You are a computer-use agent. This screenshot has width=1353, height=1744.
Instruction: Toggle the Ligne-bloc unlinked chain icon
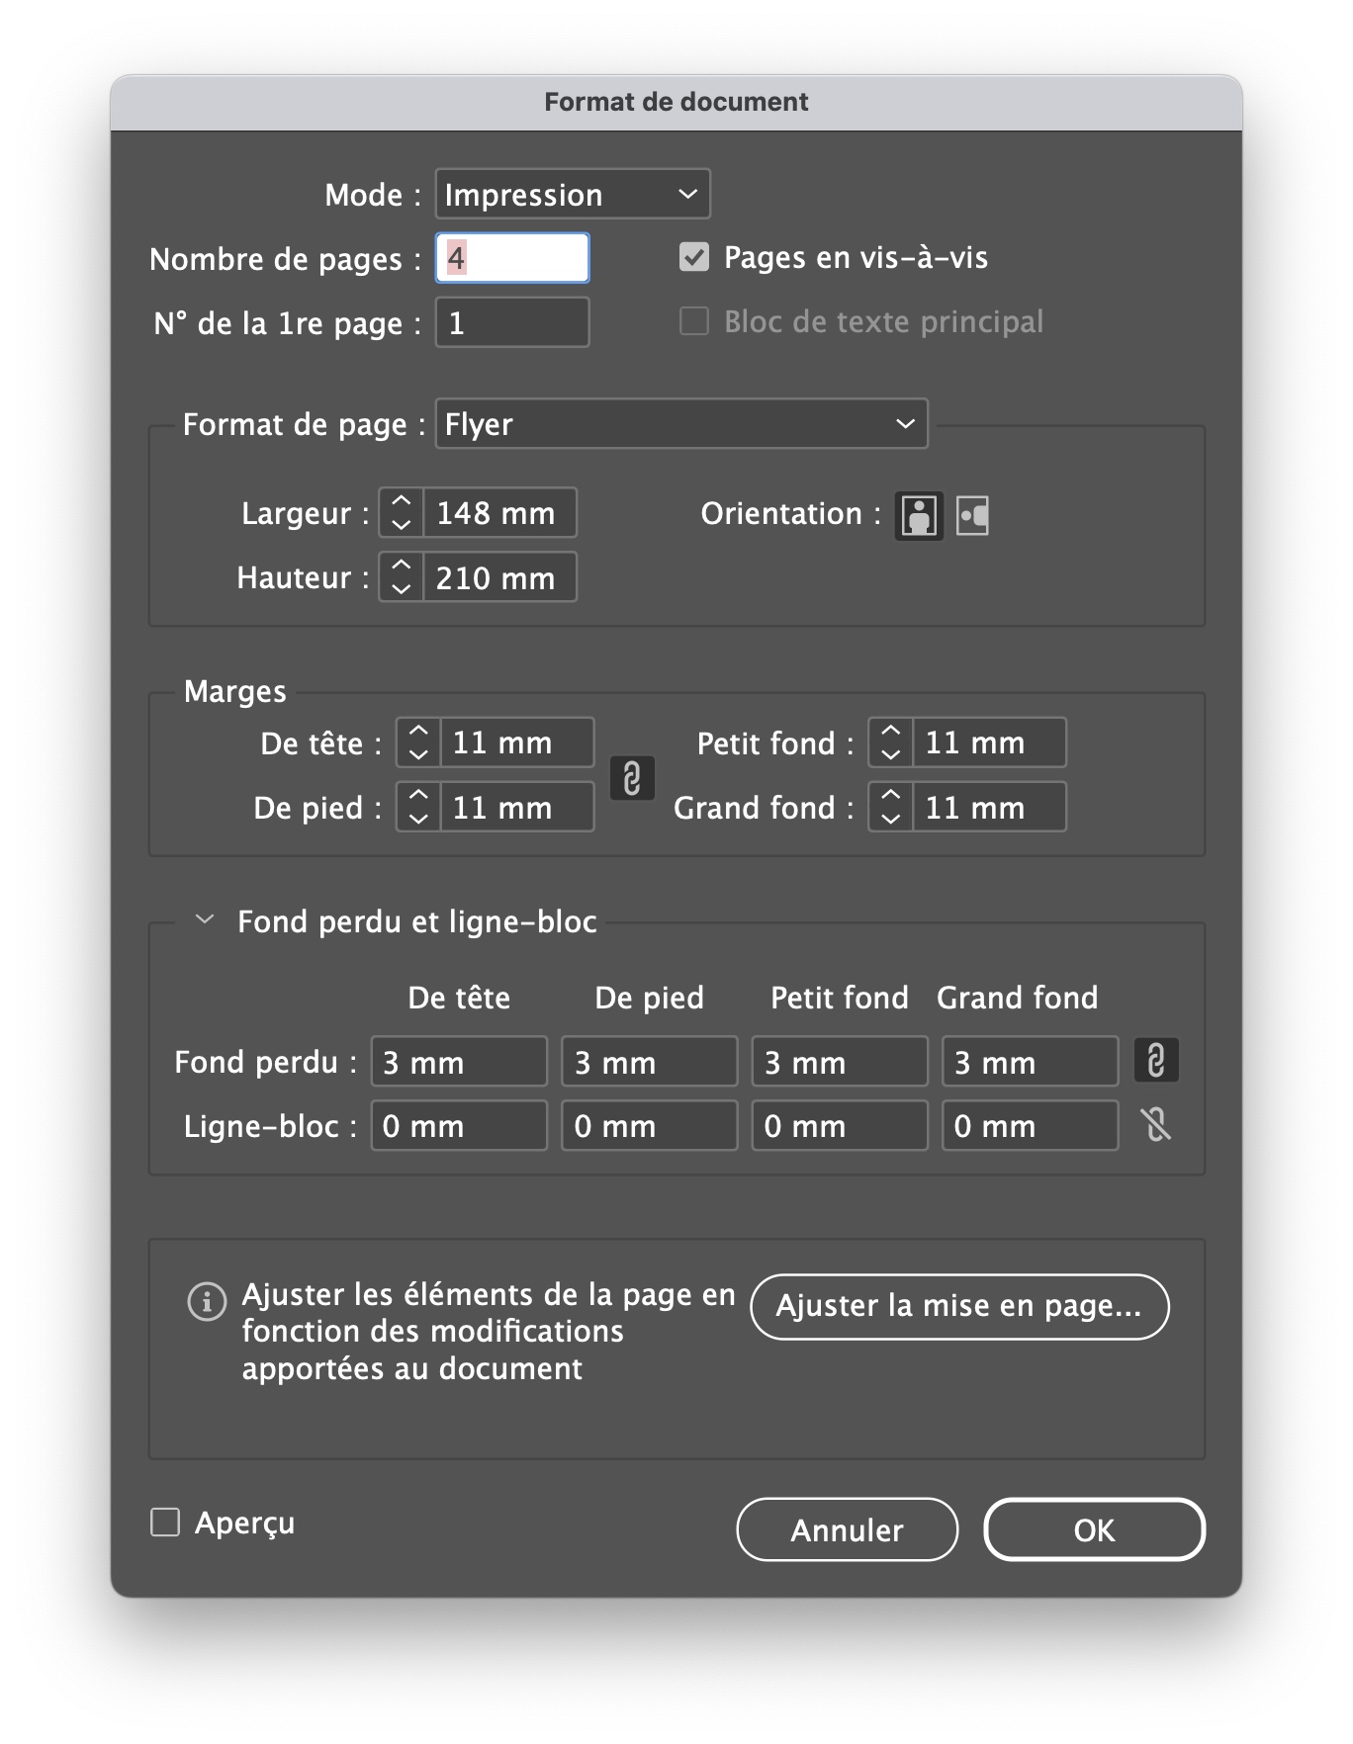1155,1125
